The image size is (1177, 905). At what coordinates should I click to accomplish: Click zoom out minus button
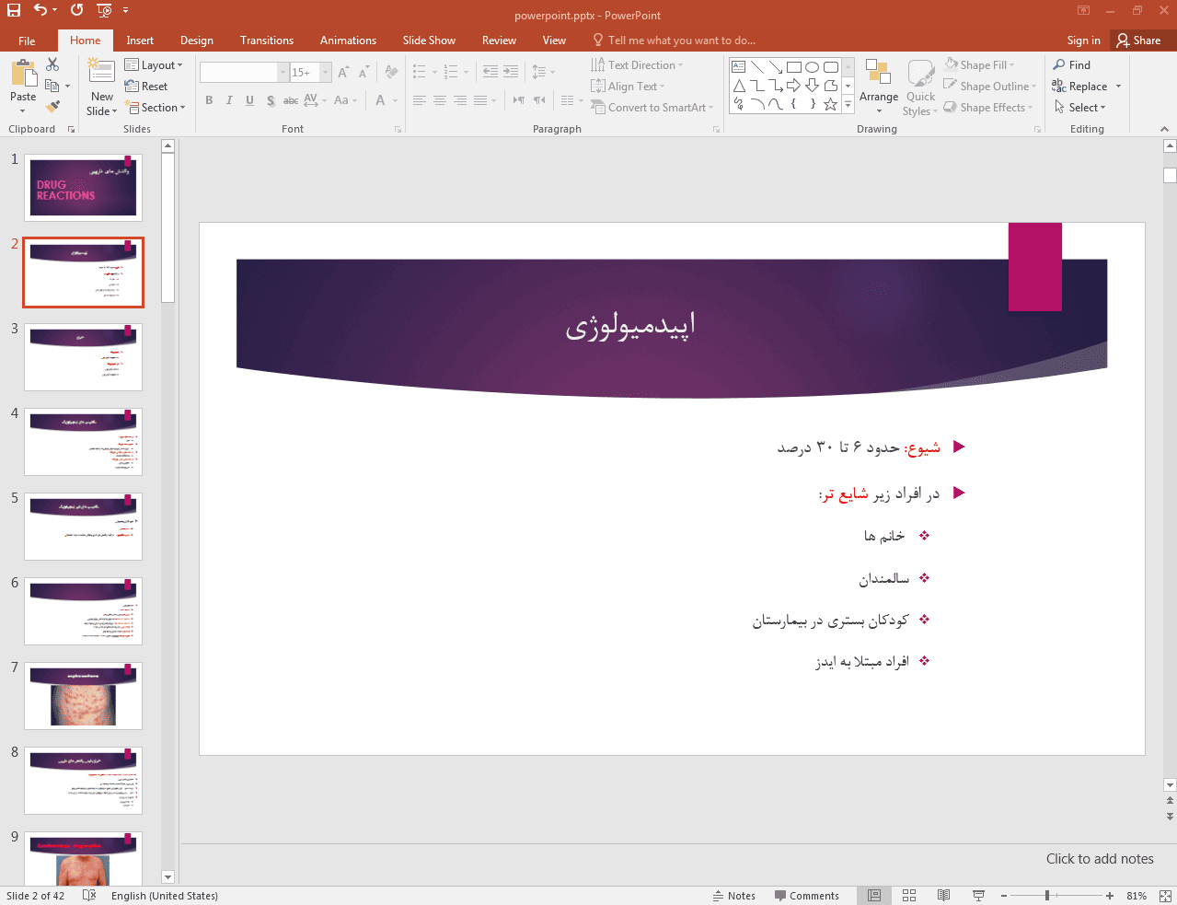pyautogui.click(x=1004, y=896)
